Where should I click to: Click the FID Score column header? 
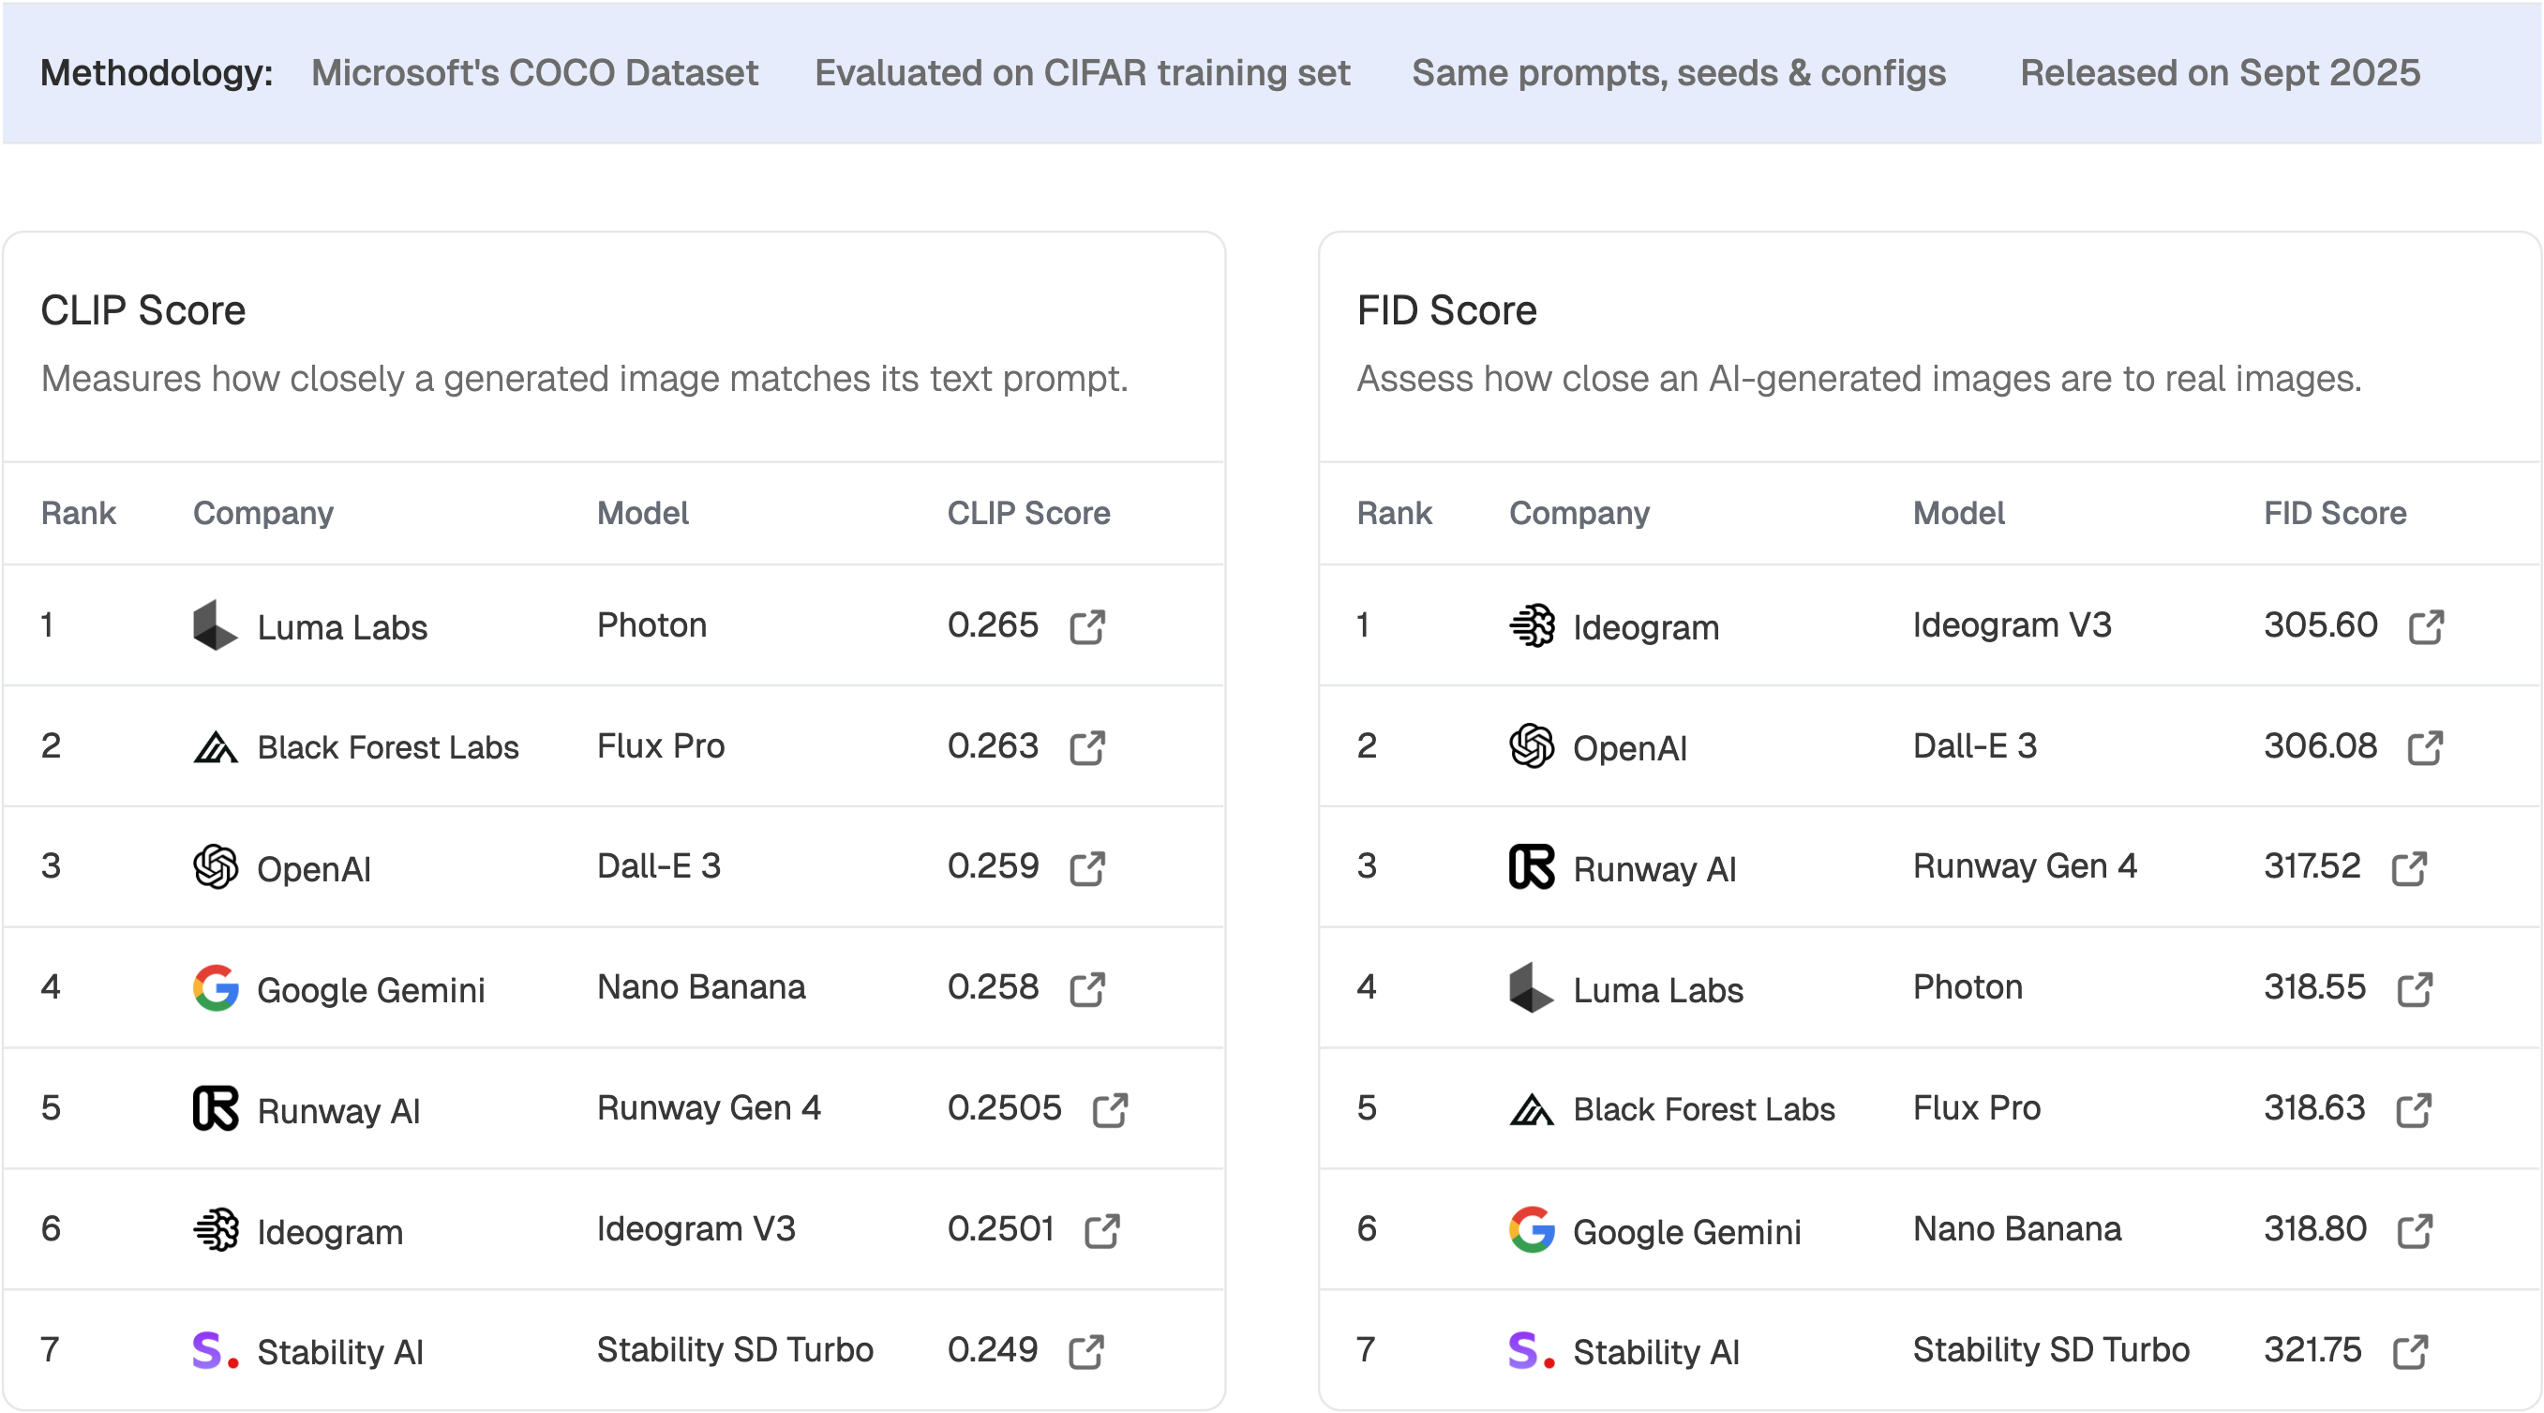[2334, 513]
